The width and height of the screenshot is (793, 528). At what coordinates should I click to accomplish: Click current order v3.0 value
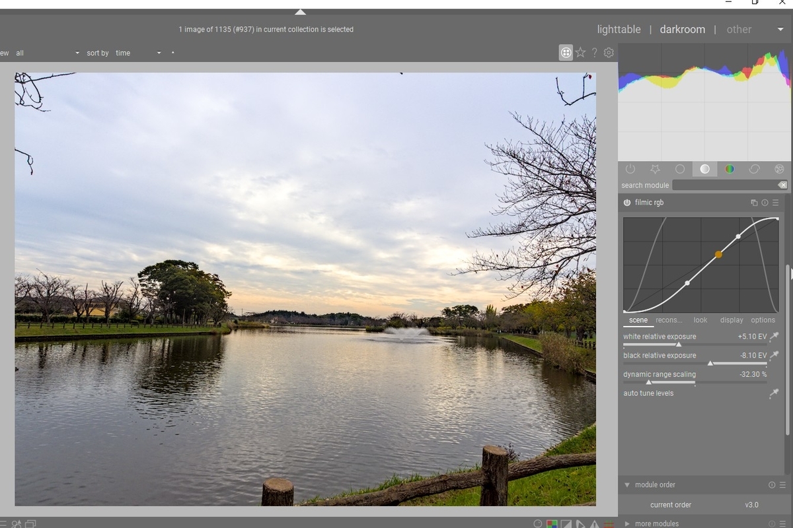pos(752,505)
